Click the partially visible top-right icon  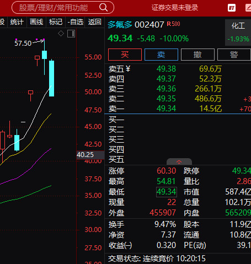[248, 8]
